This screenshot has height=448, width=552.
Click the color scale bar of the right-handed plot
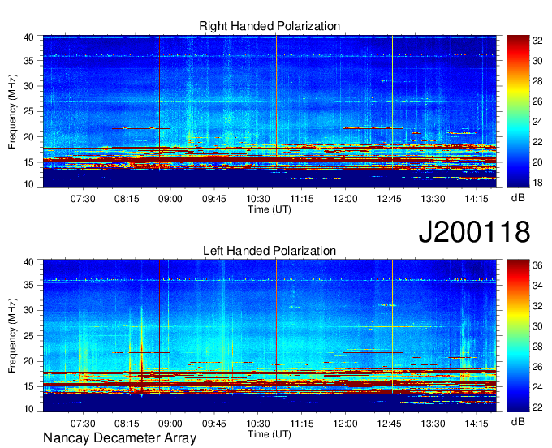pyautogui.click(x=518, y=111)
